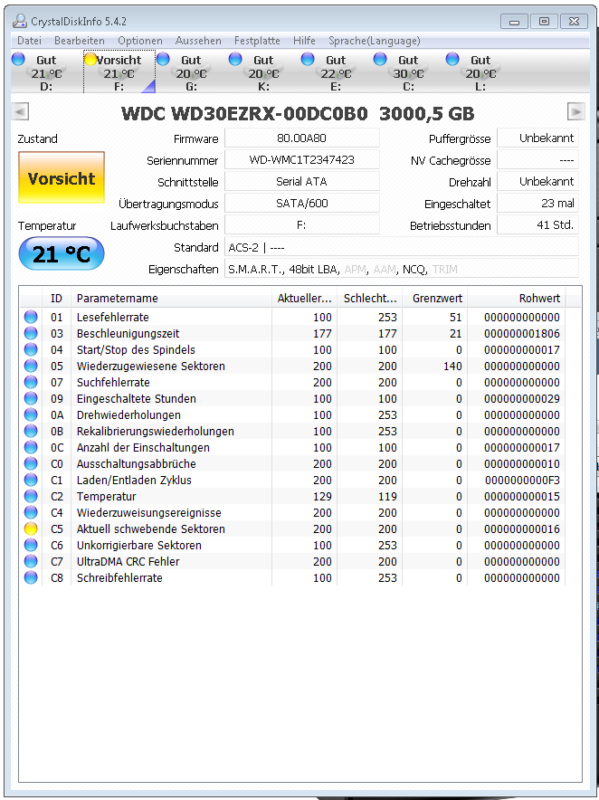This screenshot has height=800, width=599.
Task: Open the Aussehen menu
Action: coord(198,41)
